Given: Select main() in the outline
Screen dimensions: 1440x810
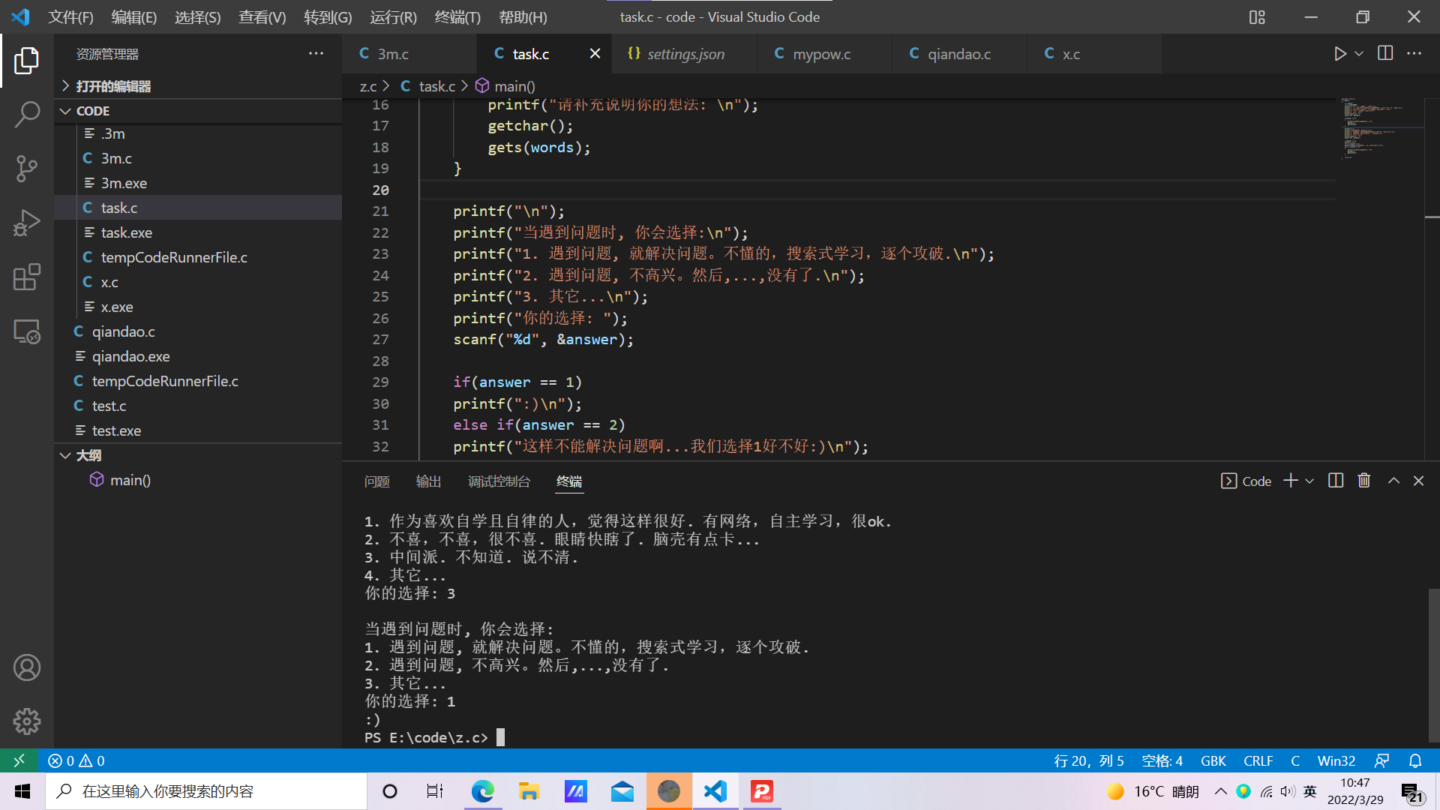Looking at the screenshot, I should [198, 480].
